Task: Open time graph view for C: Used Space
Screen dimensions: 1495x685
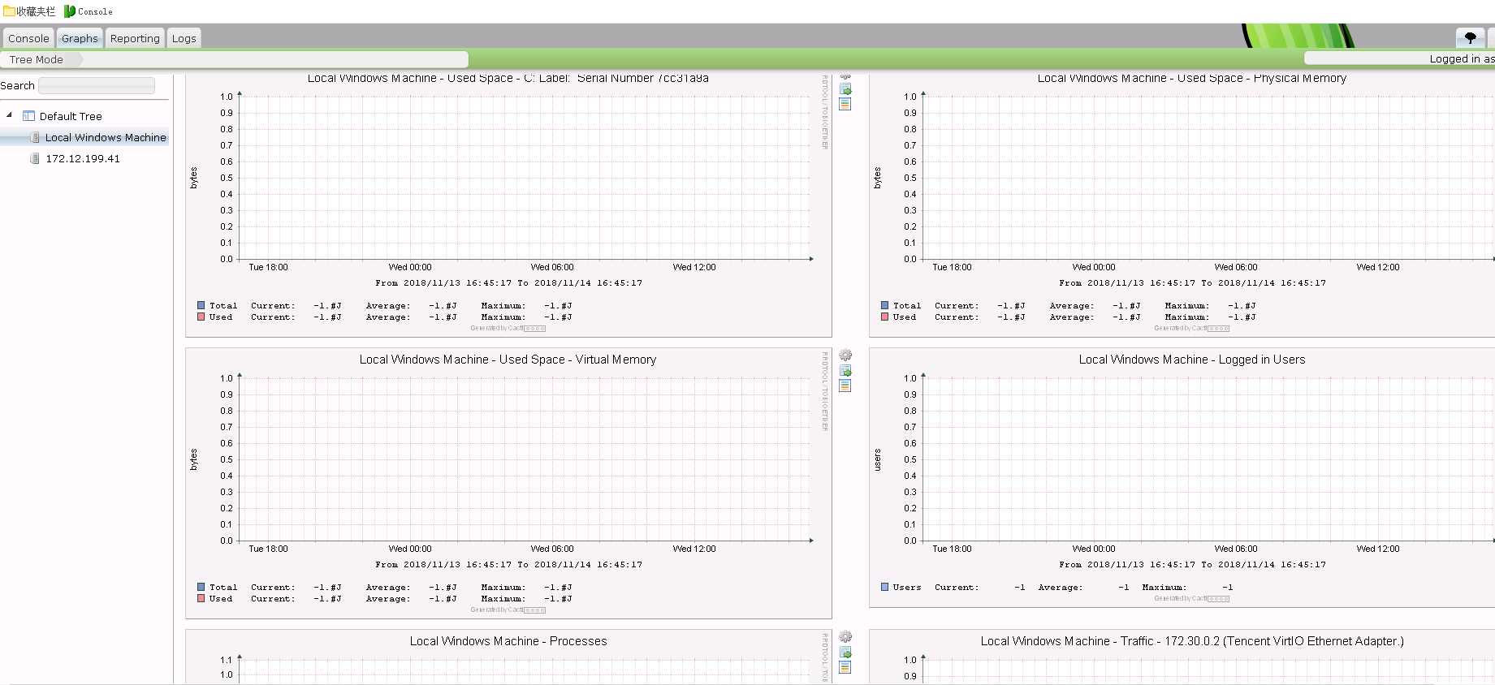Action: point(845,104)
